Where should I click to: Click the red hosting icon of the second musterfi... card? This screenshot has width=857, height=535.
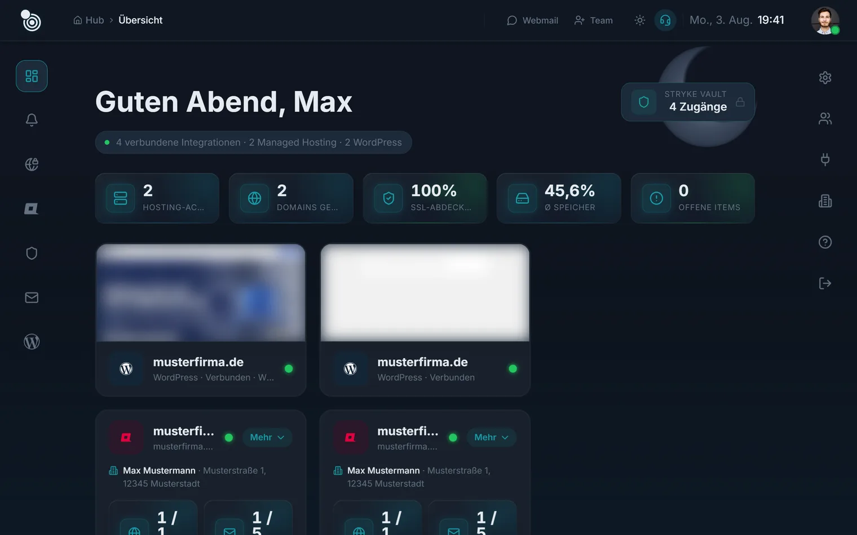coord(350,438)
